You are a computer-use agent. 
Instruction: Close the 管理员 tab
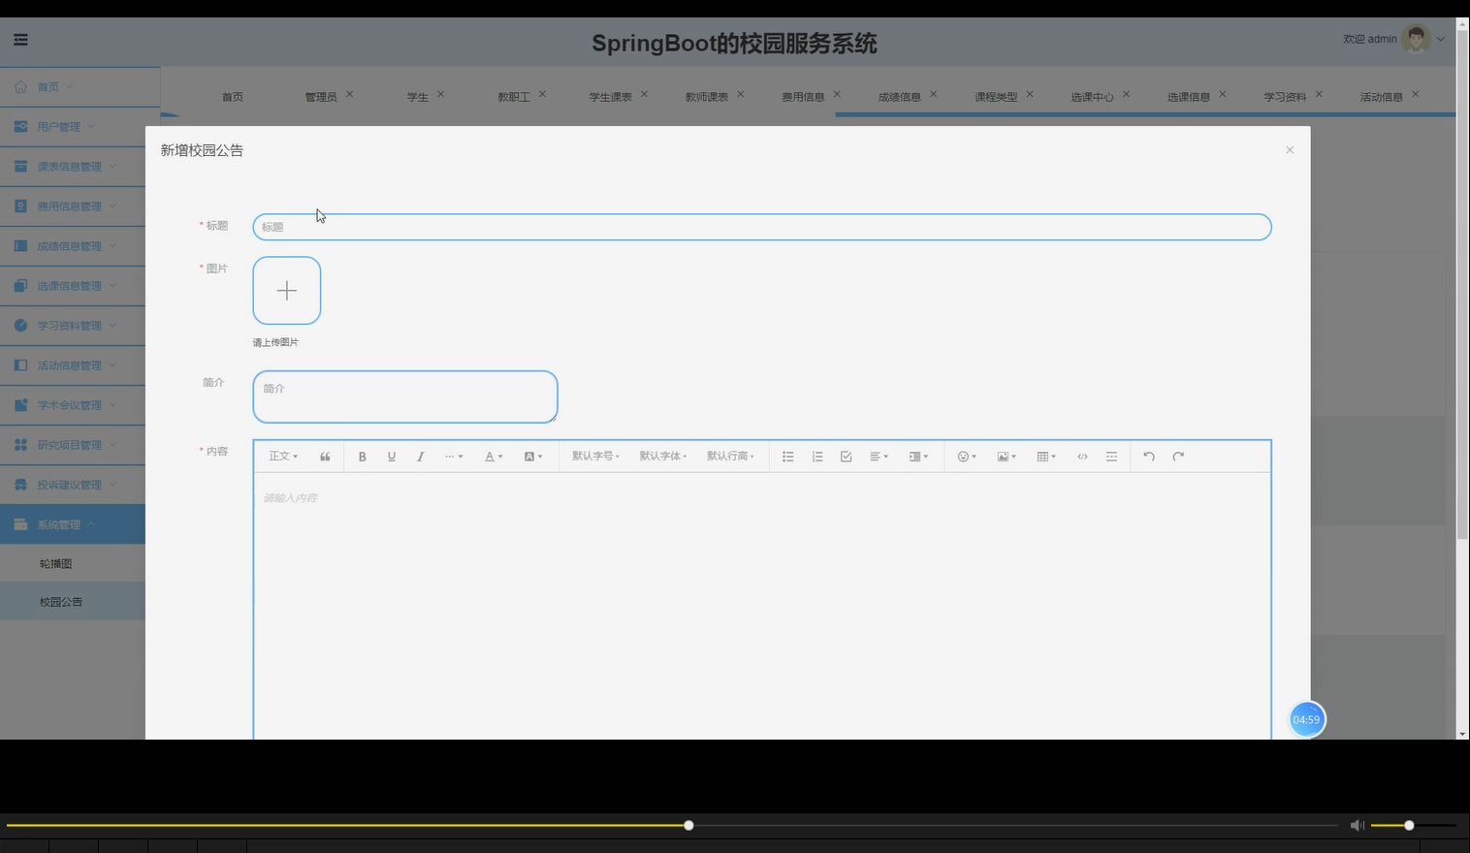(x=350, y=94)
